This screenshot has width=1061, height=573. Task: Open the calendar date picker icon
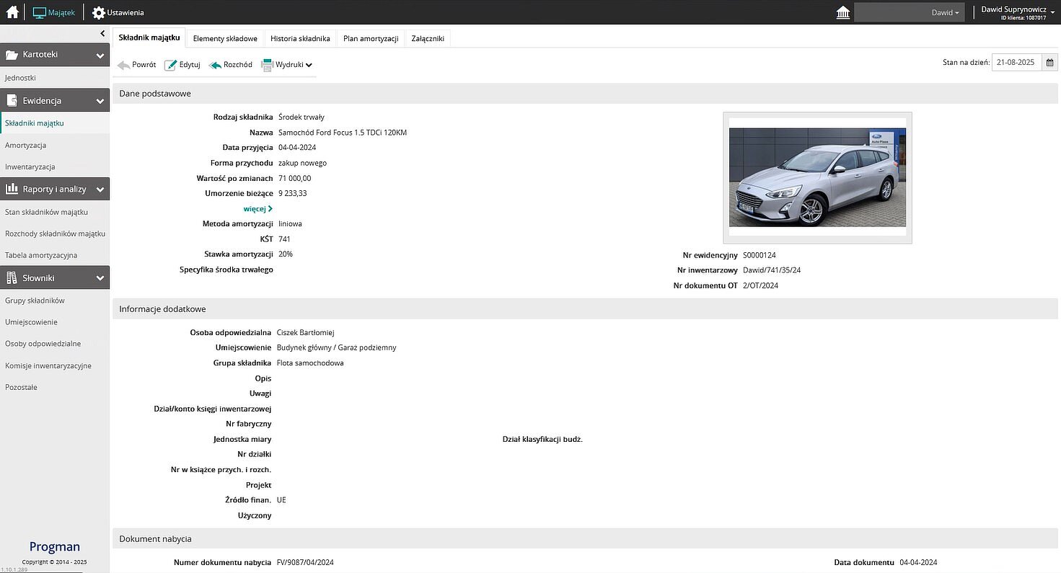click(1050, 63)
